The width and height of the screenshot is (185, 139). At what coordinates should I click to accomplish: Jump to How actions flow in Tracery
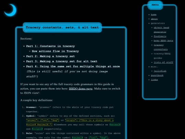click(x=55, y=51)
